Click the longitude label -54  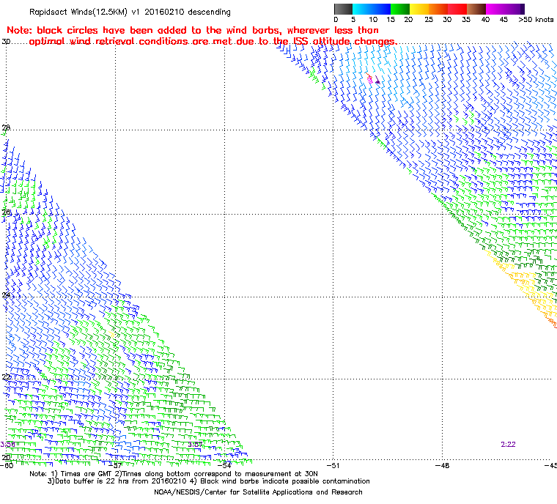point(224,465)
